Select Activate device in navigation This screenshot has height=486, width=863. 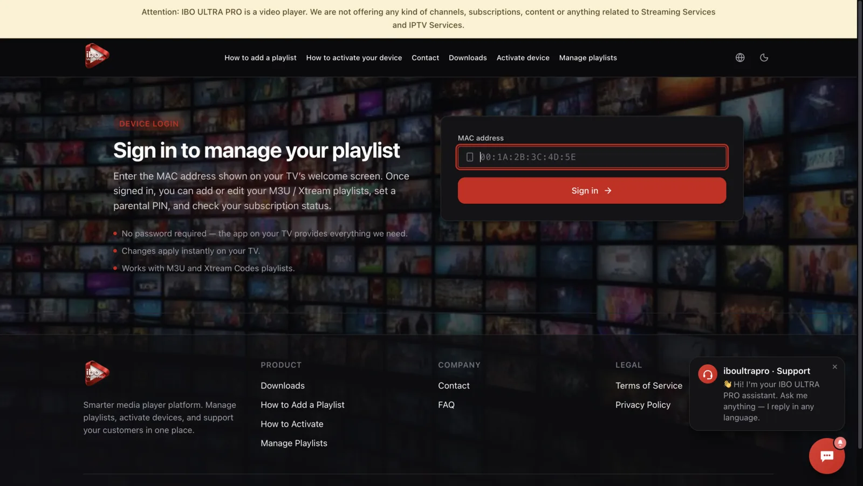click(523, 58)
